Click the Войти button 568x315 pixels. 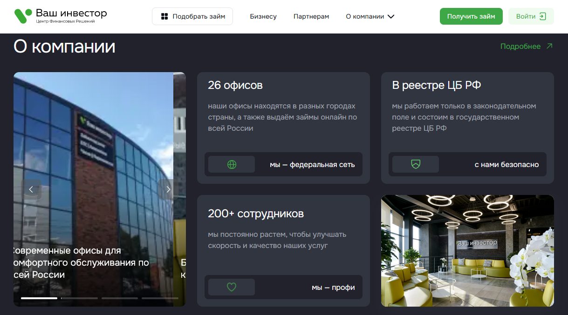(x=531, y=16)
